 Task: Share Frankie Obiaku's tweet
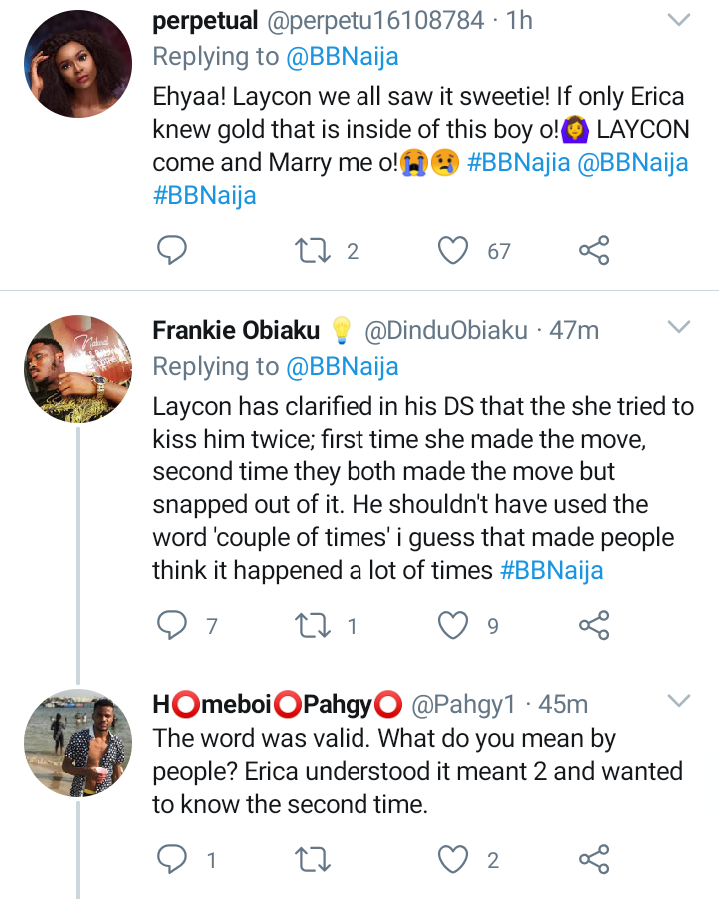(594, 625)
